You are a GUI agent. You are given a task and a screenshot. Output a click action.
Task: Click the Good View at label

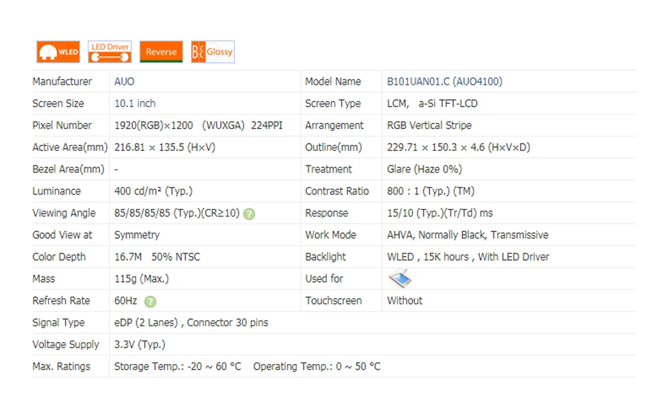click(62, 235)
